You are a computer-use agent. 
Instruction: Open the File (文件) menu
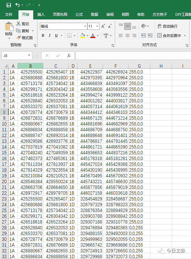[x=9, y=15]
